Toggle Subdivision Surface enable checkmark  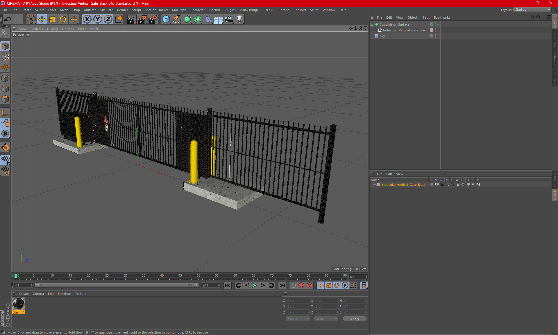pos(438,24)
